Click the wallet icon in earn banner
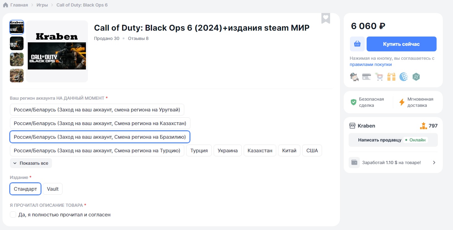Screen dimensions: 453x230 pos(354,163)
